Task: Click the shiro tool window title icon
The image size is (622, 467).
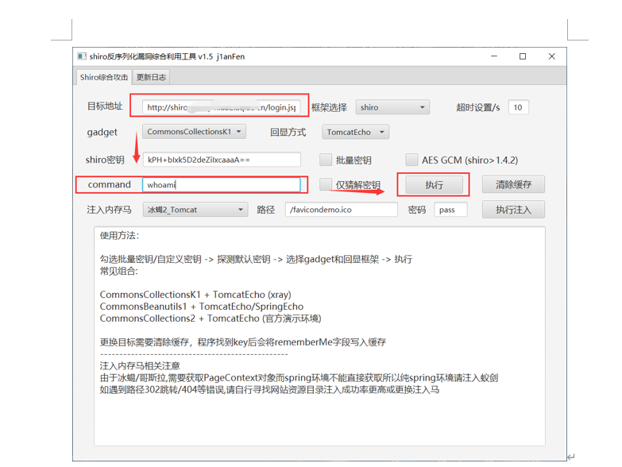Action: point(82,56)
